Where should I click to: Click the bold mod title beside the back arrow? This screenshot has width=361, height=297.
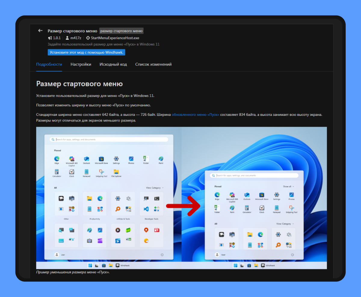[73, 31]
